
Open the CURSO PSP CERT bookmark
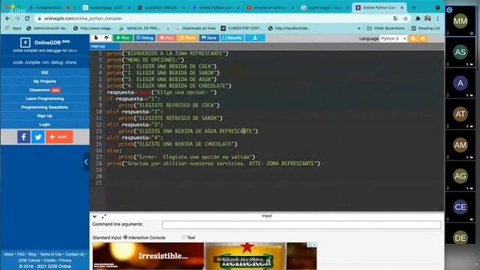click(x=241, y=28)
